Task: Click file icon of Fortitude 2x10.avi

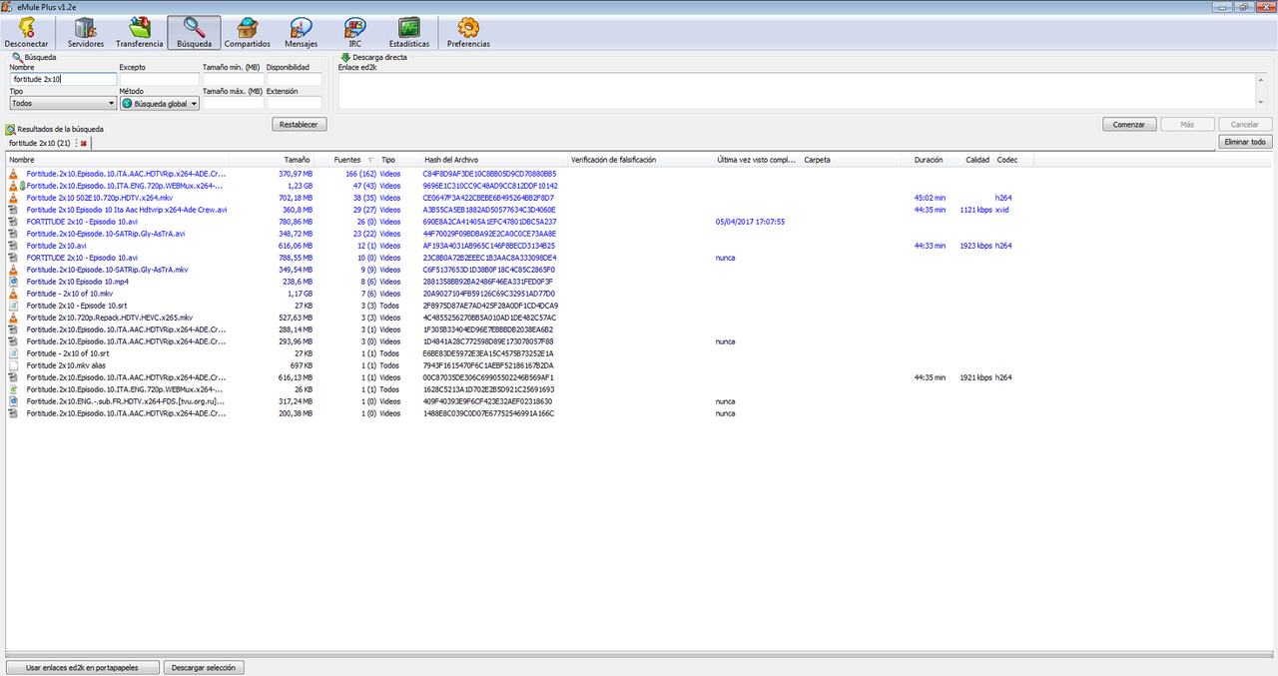Action: [13, 246]
